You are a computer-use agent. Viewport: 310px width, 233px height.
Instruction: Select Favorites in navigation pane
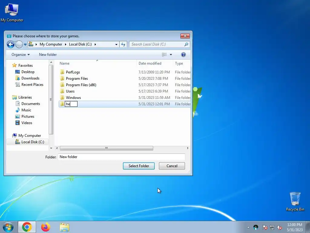(25, 66)
